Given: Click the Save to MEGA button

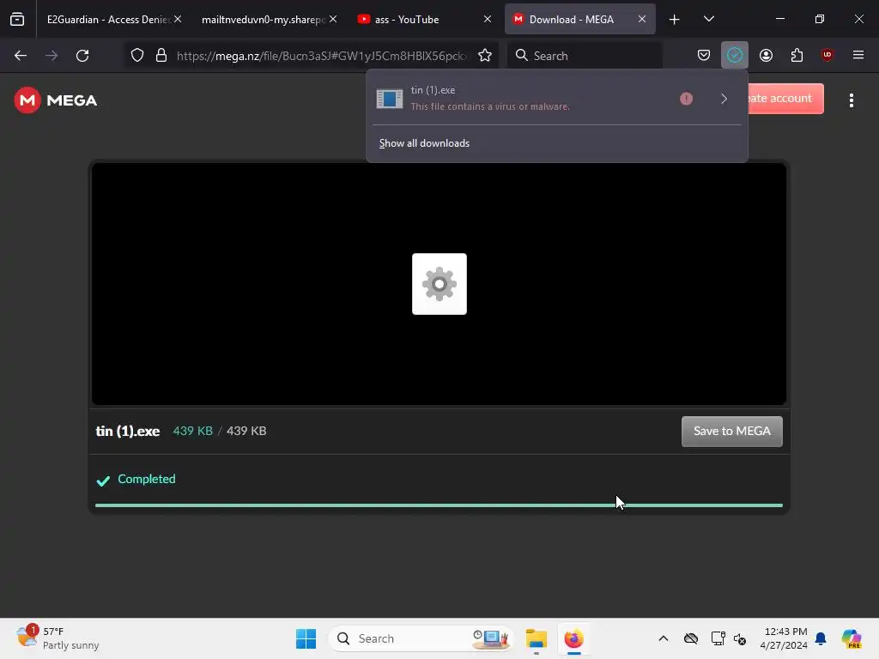Looking at the screenshot, I should click(x=731, y=431).
